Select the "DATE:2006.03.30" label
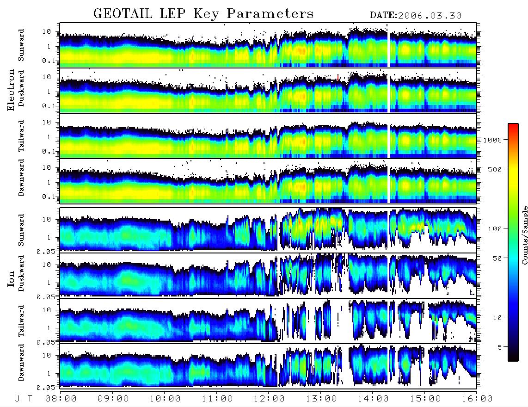 [x=416, y=16]
